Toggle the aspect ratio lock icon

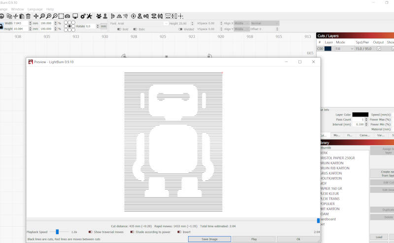(1, 26)
